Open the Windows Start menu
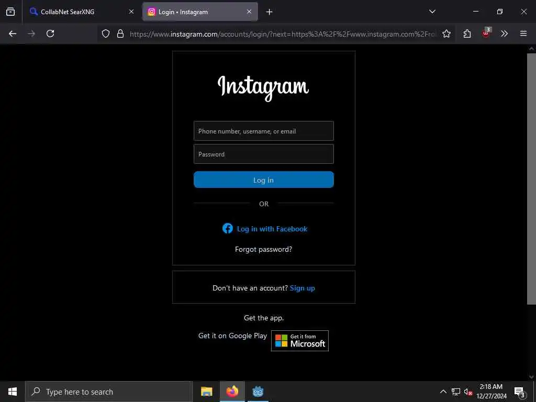536x402 pixels. point(13,392)
